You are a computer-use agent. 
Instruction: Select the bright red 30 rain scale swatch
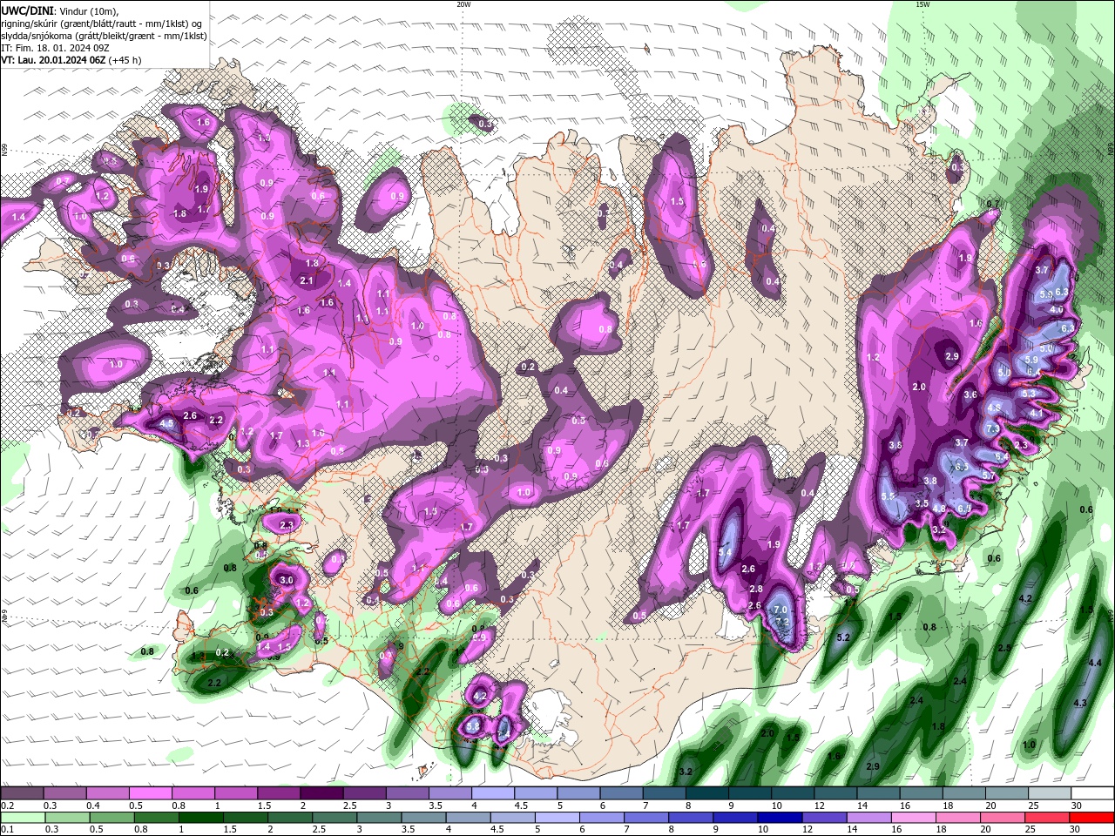(x=1091, y=818)
